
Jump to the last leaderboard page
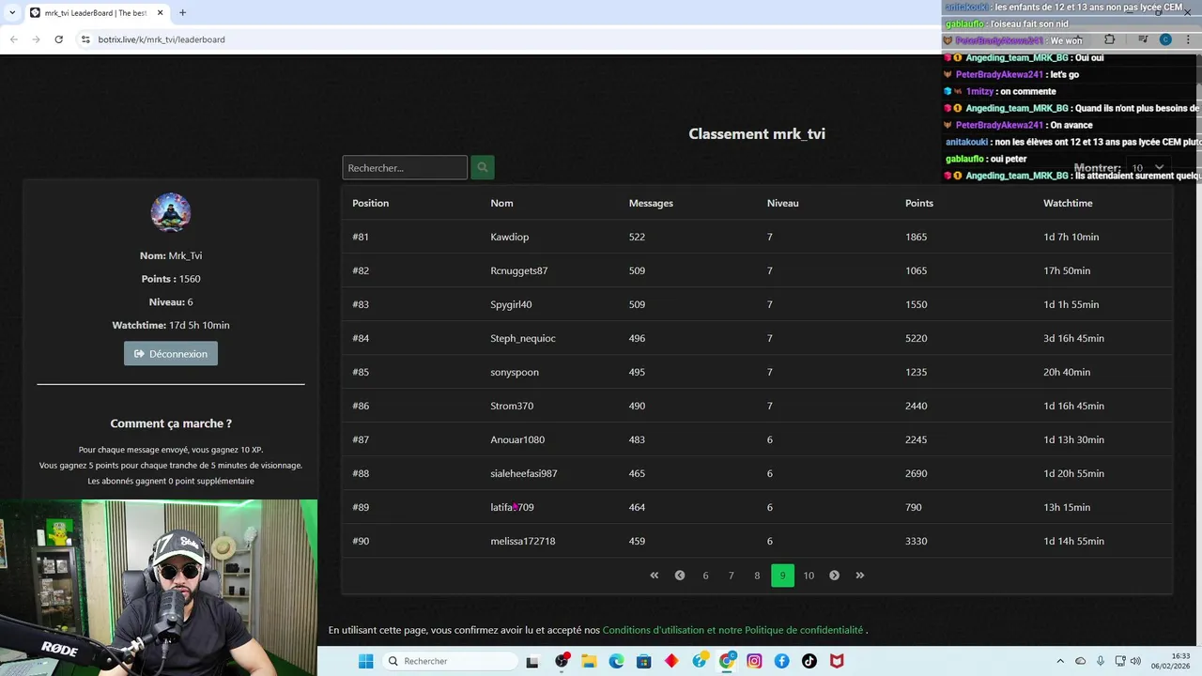[859, 576]
